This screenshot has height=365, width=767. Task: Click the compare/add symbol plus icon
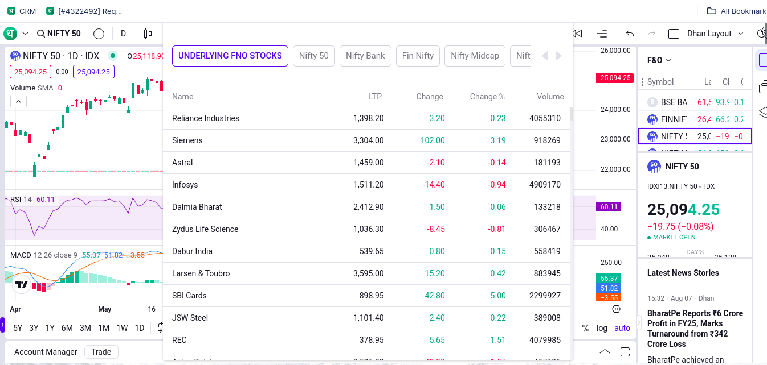(x=99, y=34)
